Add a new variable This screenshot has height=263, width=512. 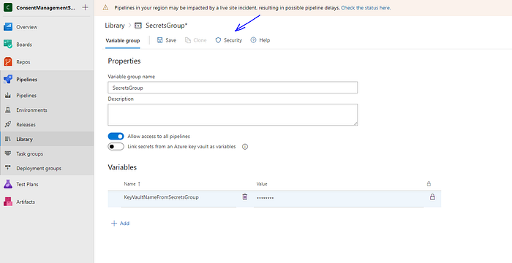point(121,224)
